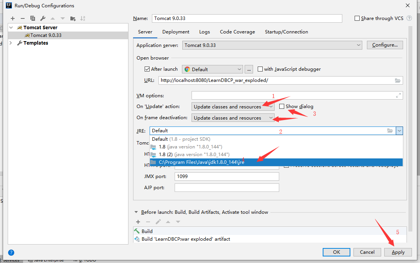Switch to Logs tab
420x263 pixels.
pyautogui.click(x=205, y=32)
